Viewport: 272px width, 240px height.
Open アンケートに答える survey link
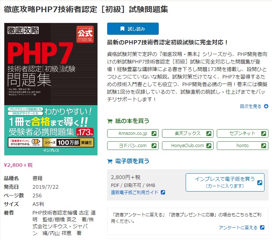coord(238,227)
